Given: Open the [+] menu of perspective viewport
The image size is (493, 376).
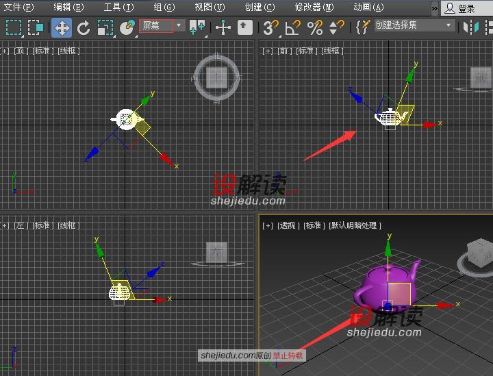Looking at the screenshot, I should point(268,225).
